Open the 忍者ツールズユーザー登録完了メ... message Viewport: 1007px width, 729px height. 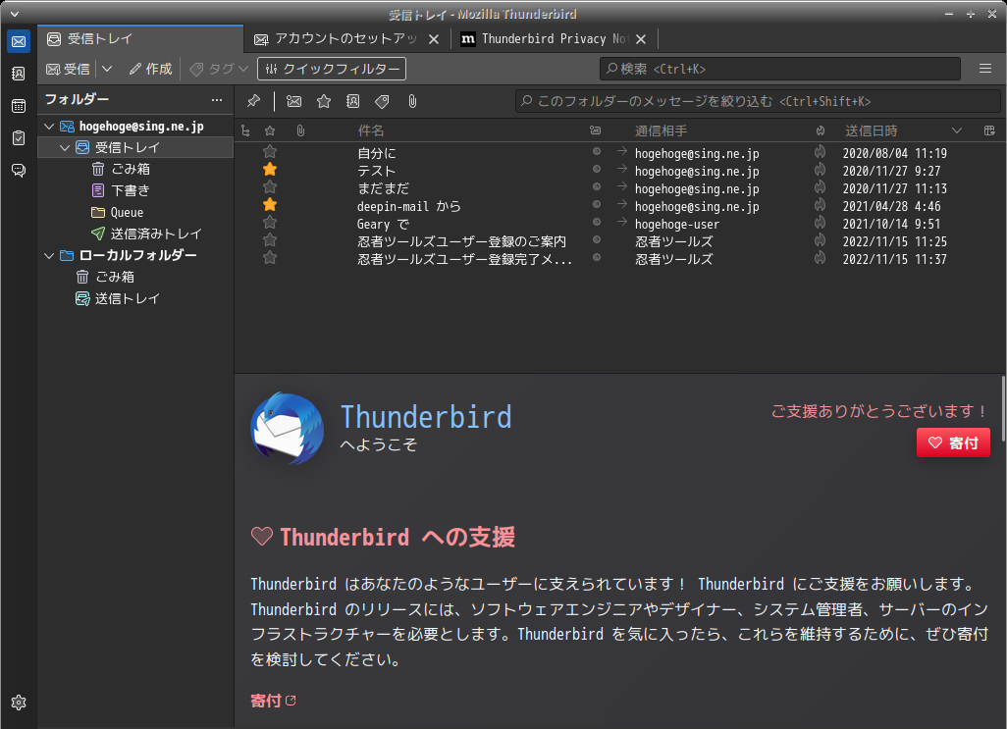[465, 259]
